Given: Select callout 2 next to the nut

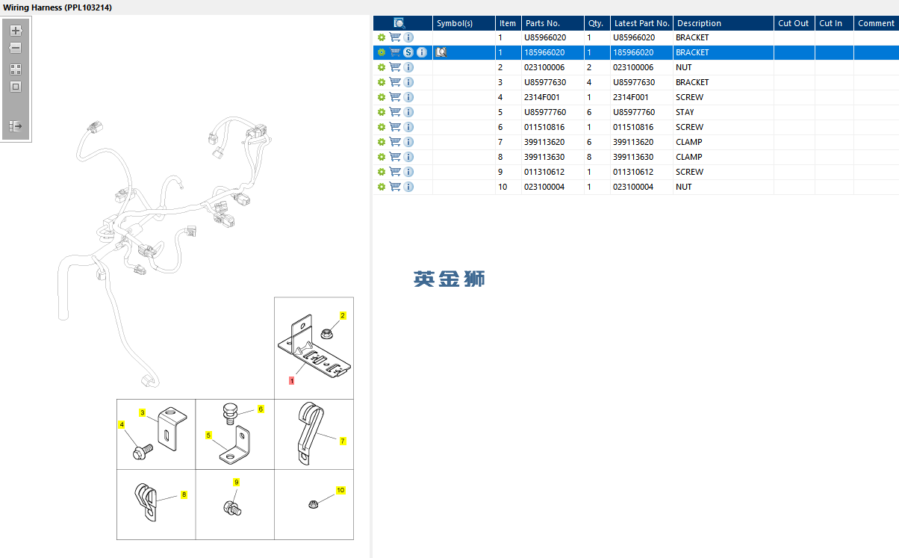Looking at the screenshot, I should point(343,315).
